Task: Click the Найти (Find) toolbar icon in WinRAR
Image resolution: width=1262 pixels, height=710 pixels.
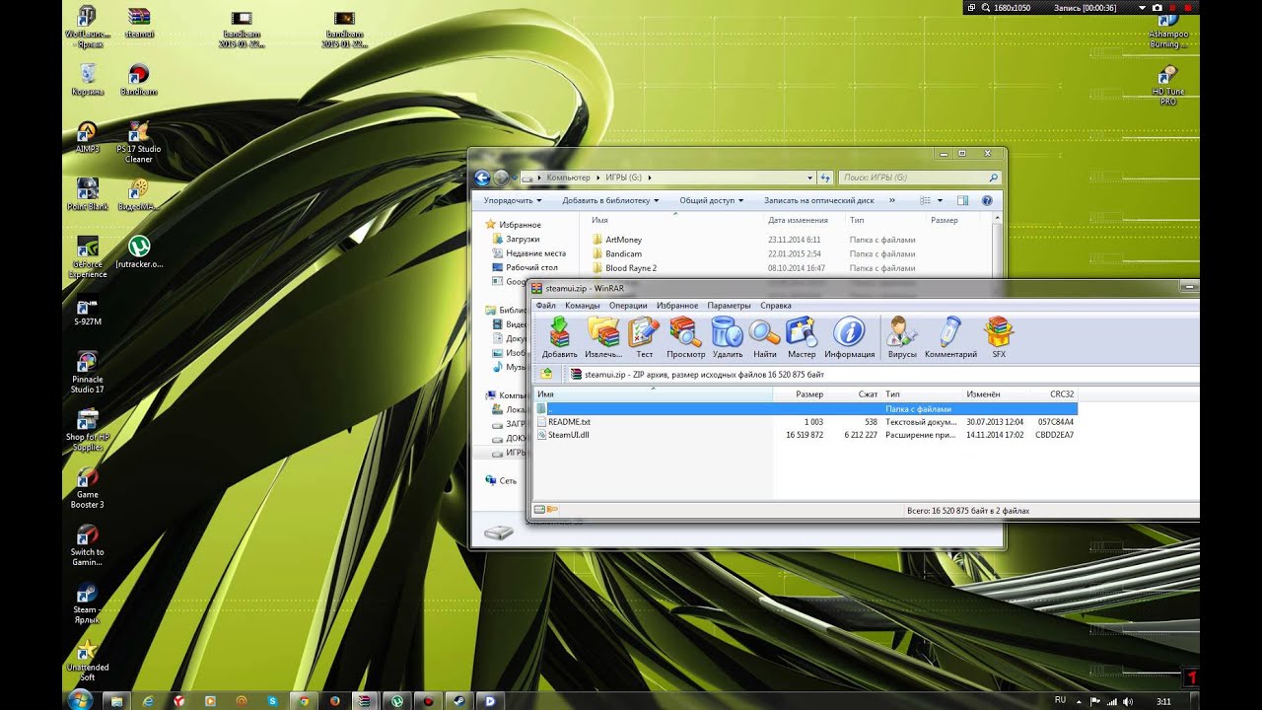Action: tap(764, 337)
